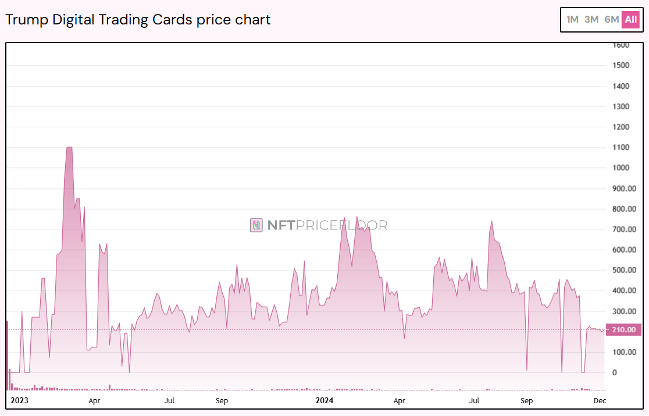Click the pink 210.00 current price label
649x416 pixels.
623,329
